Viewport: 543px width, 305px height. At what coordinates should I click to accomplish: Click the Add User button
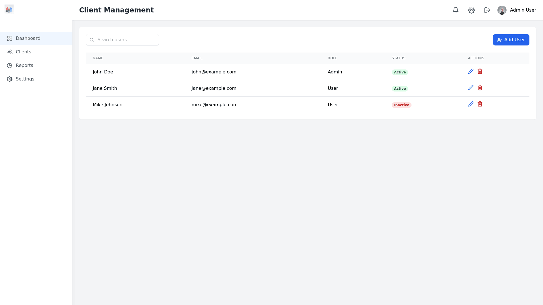pos(511,40)
